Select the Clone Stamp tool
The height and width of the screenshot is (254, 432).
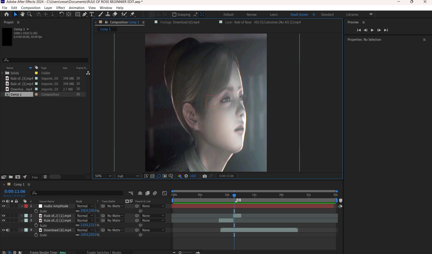click(108, 14)
